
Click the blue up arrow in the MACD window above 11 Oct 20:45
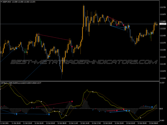[x=16, y=114]
